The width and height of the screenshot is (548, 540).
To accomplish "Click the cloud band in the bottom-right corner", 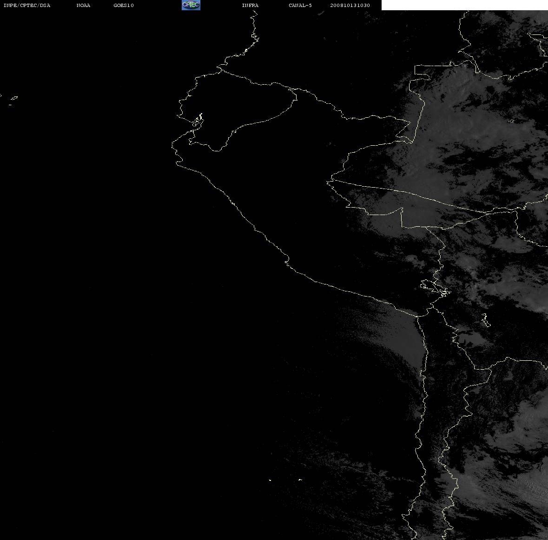I will 507,490.
